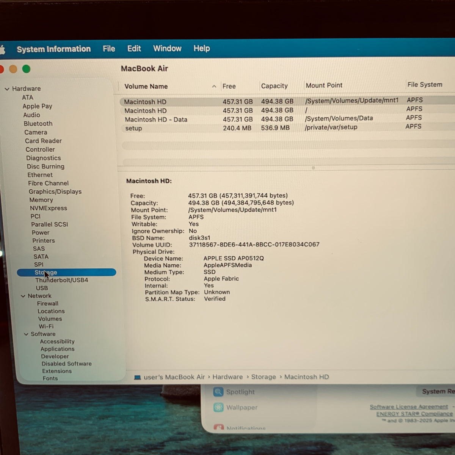Select Bluetooth in the sidebar
Viewport: 455px width, 455px height.
click(x=38, y=124)
